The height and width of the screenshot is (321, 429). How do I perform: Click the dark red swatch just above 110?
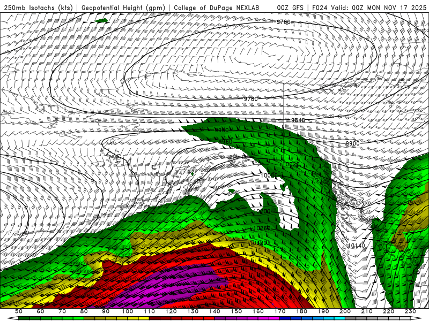click(x=154, y=318)
